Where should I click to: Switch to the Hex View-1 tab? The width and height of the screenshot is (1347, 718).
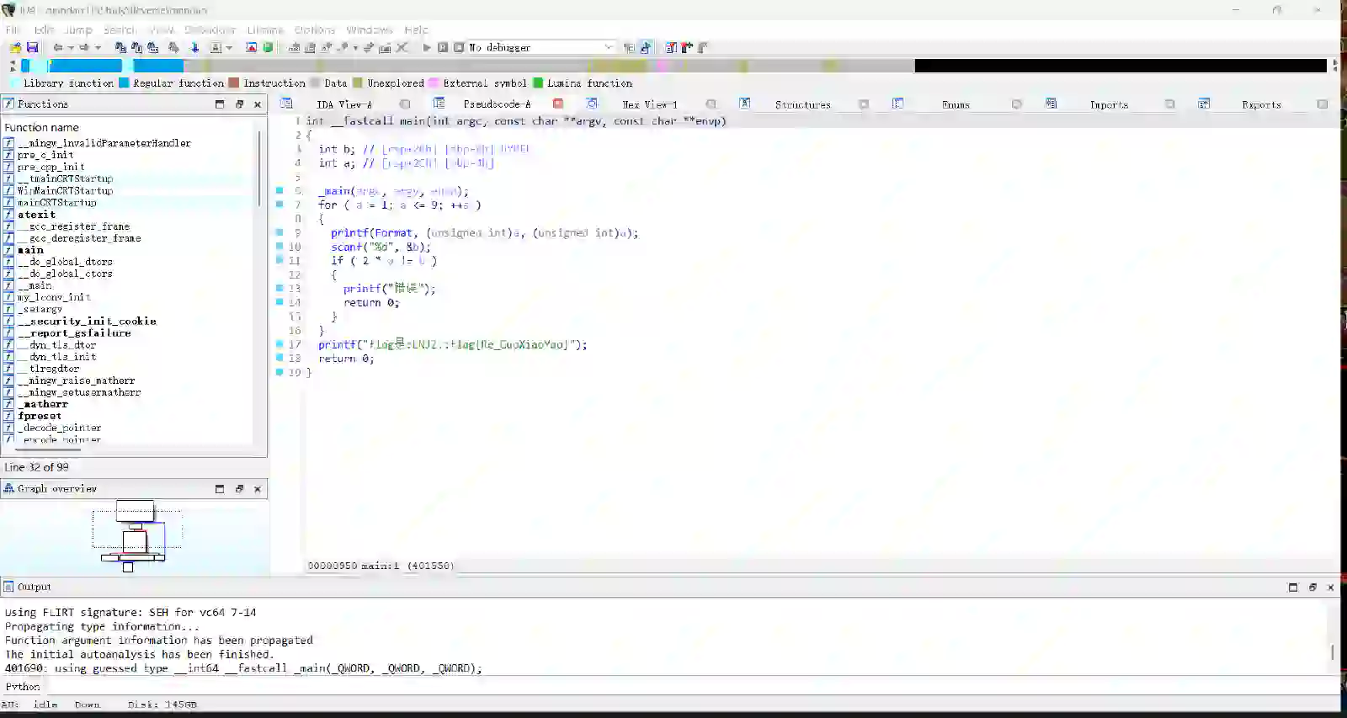(649, 104)
